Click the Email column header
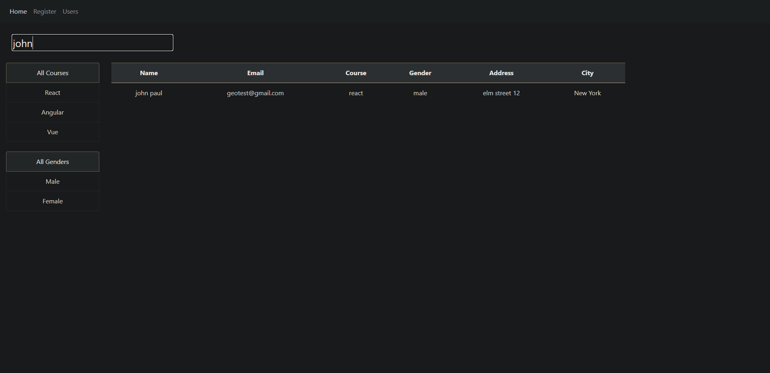This screenshot has height=373, width=770. click(255, 73)
